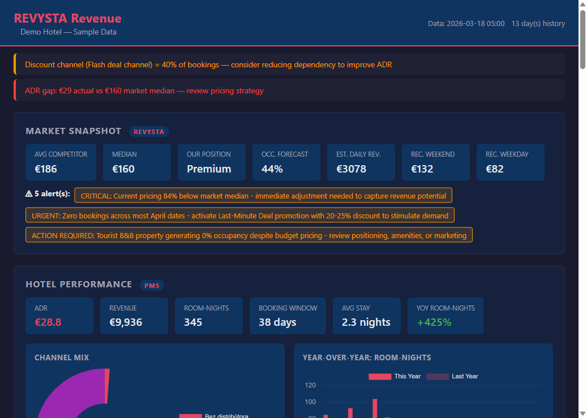Toggle the Last Year legend swatch

437,377
